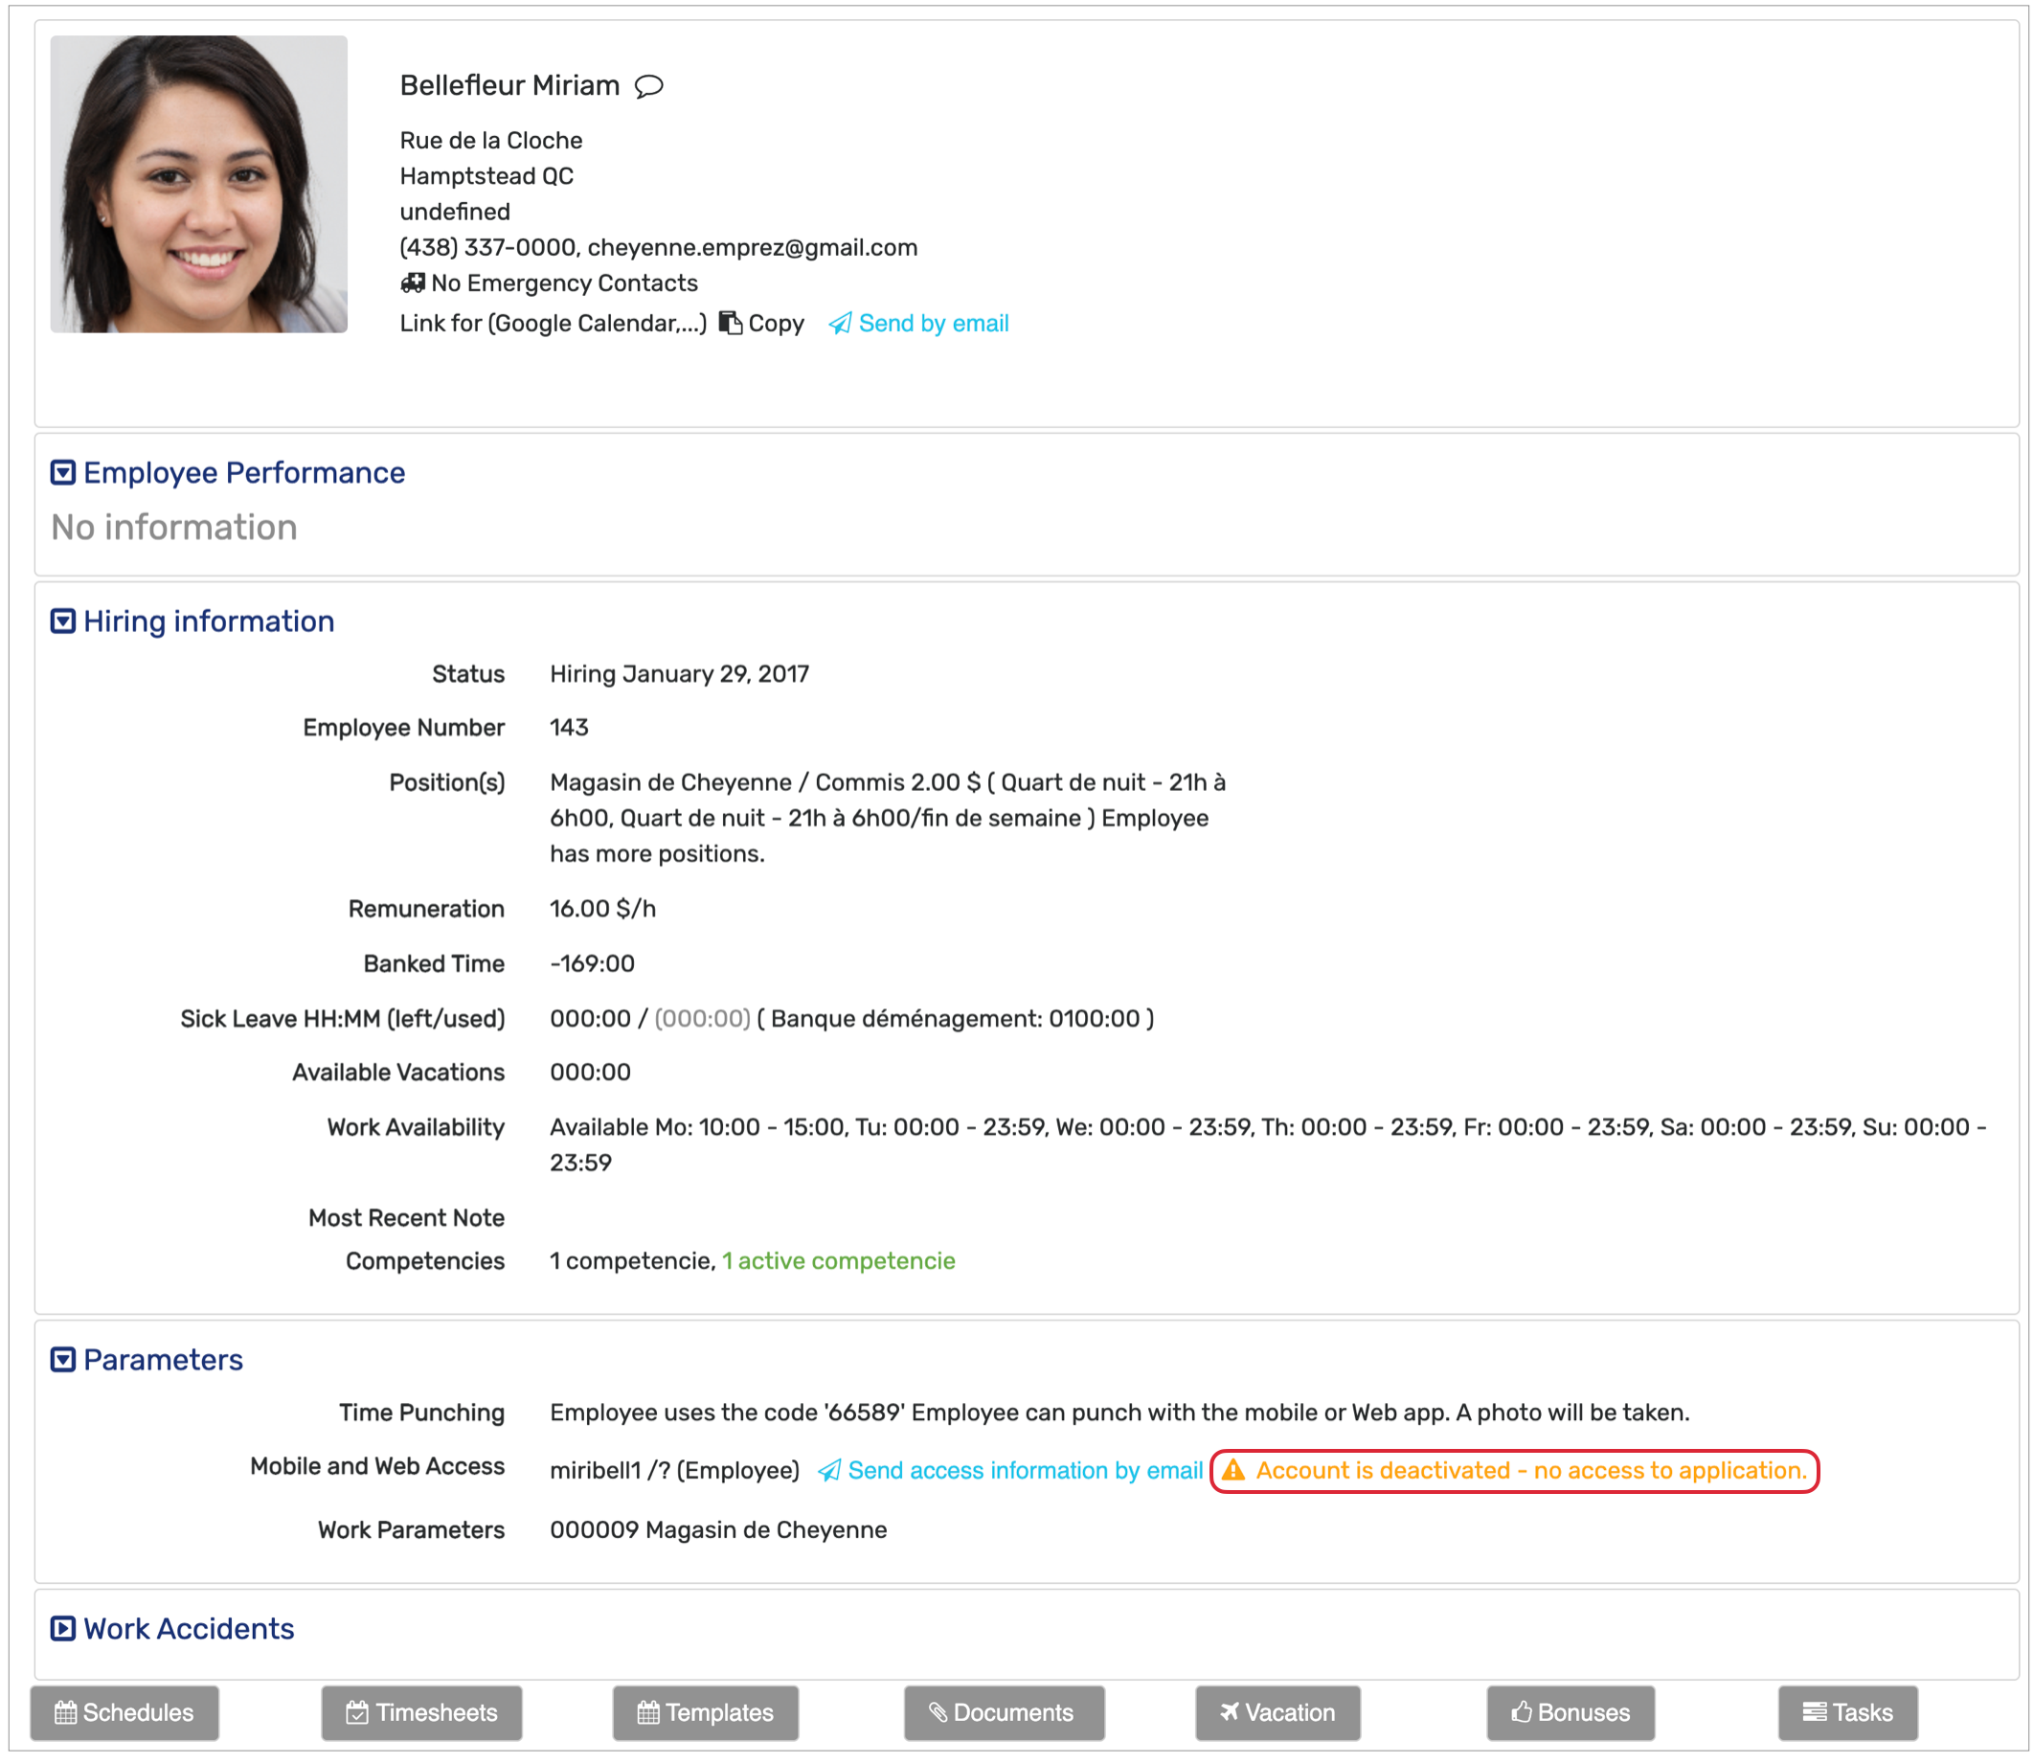This screenshot has height=1764, width=2034.
Task: Open the Timesheets button
Action: coord(421,1713)
